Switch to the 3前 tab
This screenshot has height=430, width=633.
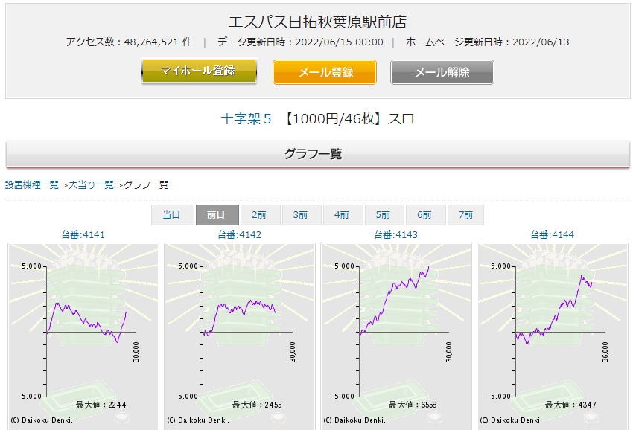(302, 215)
